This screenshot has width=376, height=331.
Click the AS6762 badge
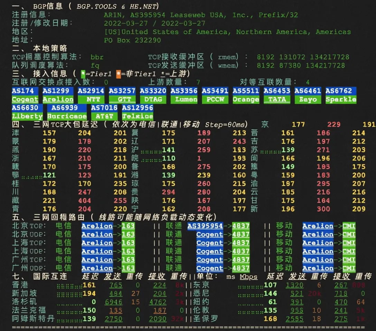(341, 91)
